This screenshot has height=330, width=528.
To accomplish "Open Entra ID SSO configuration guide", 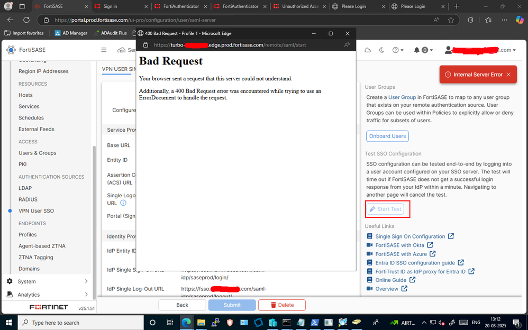I will pos(415,263).
